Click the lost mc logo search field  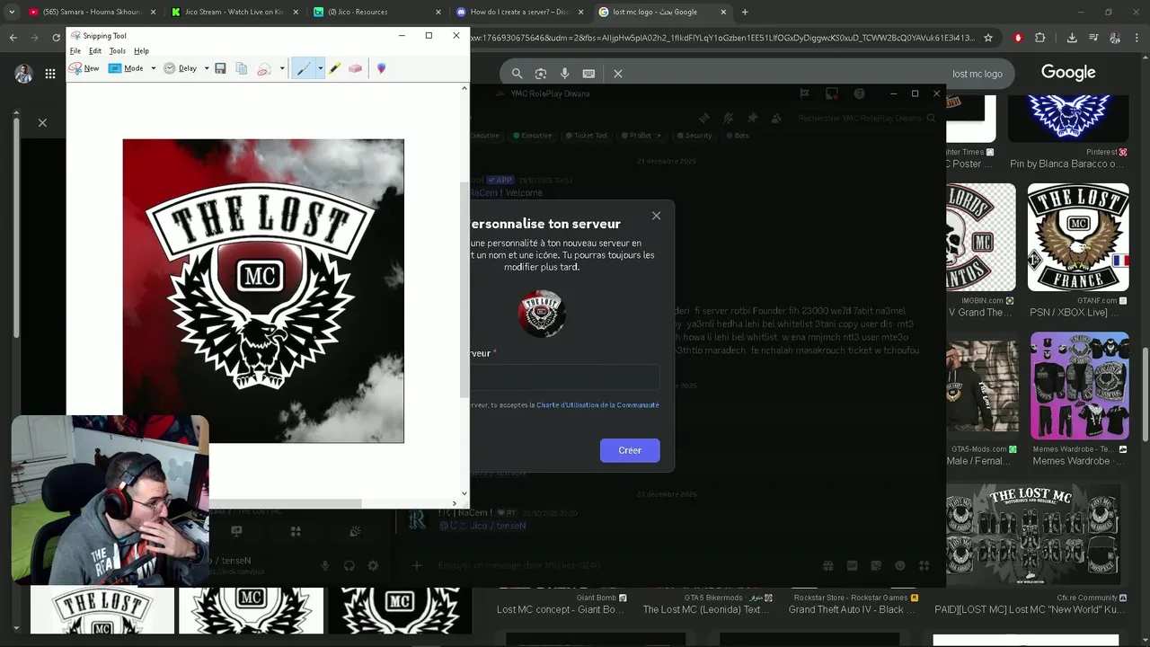(821, 74)
